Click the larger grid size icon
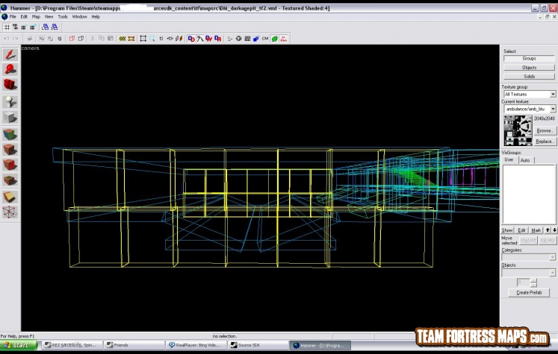The width and height of the screenshot is (558, 354). tap(33, 27)
